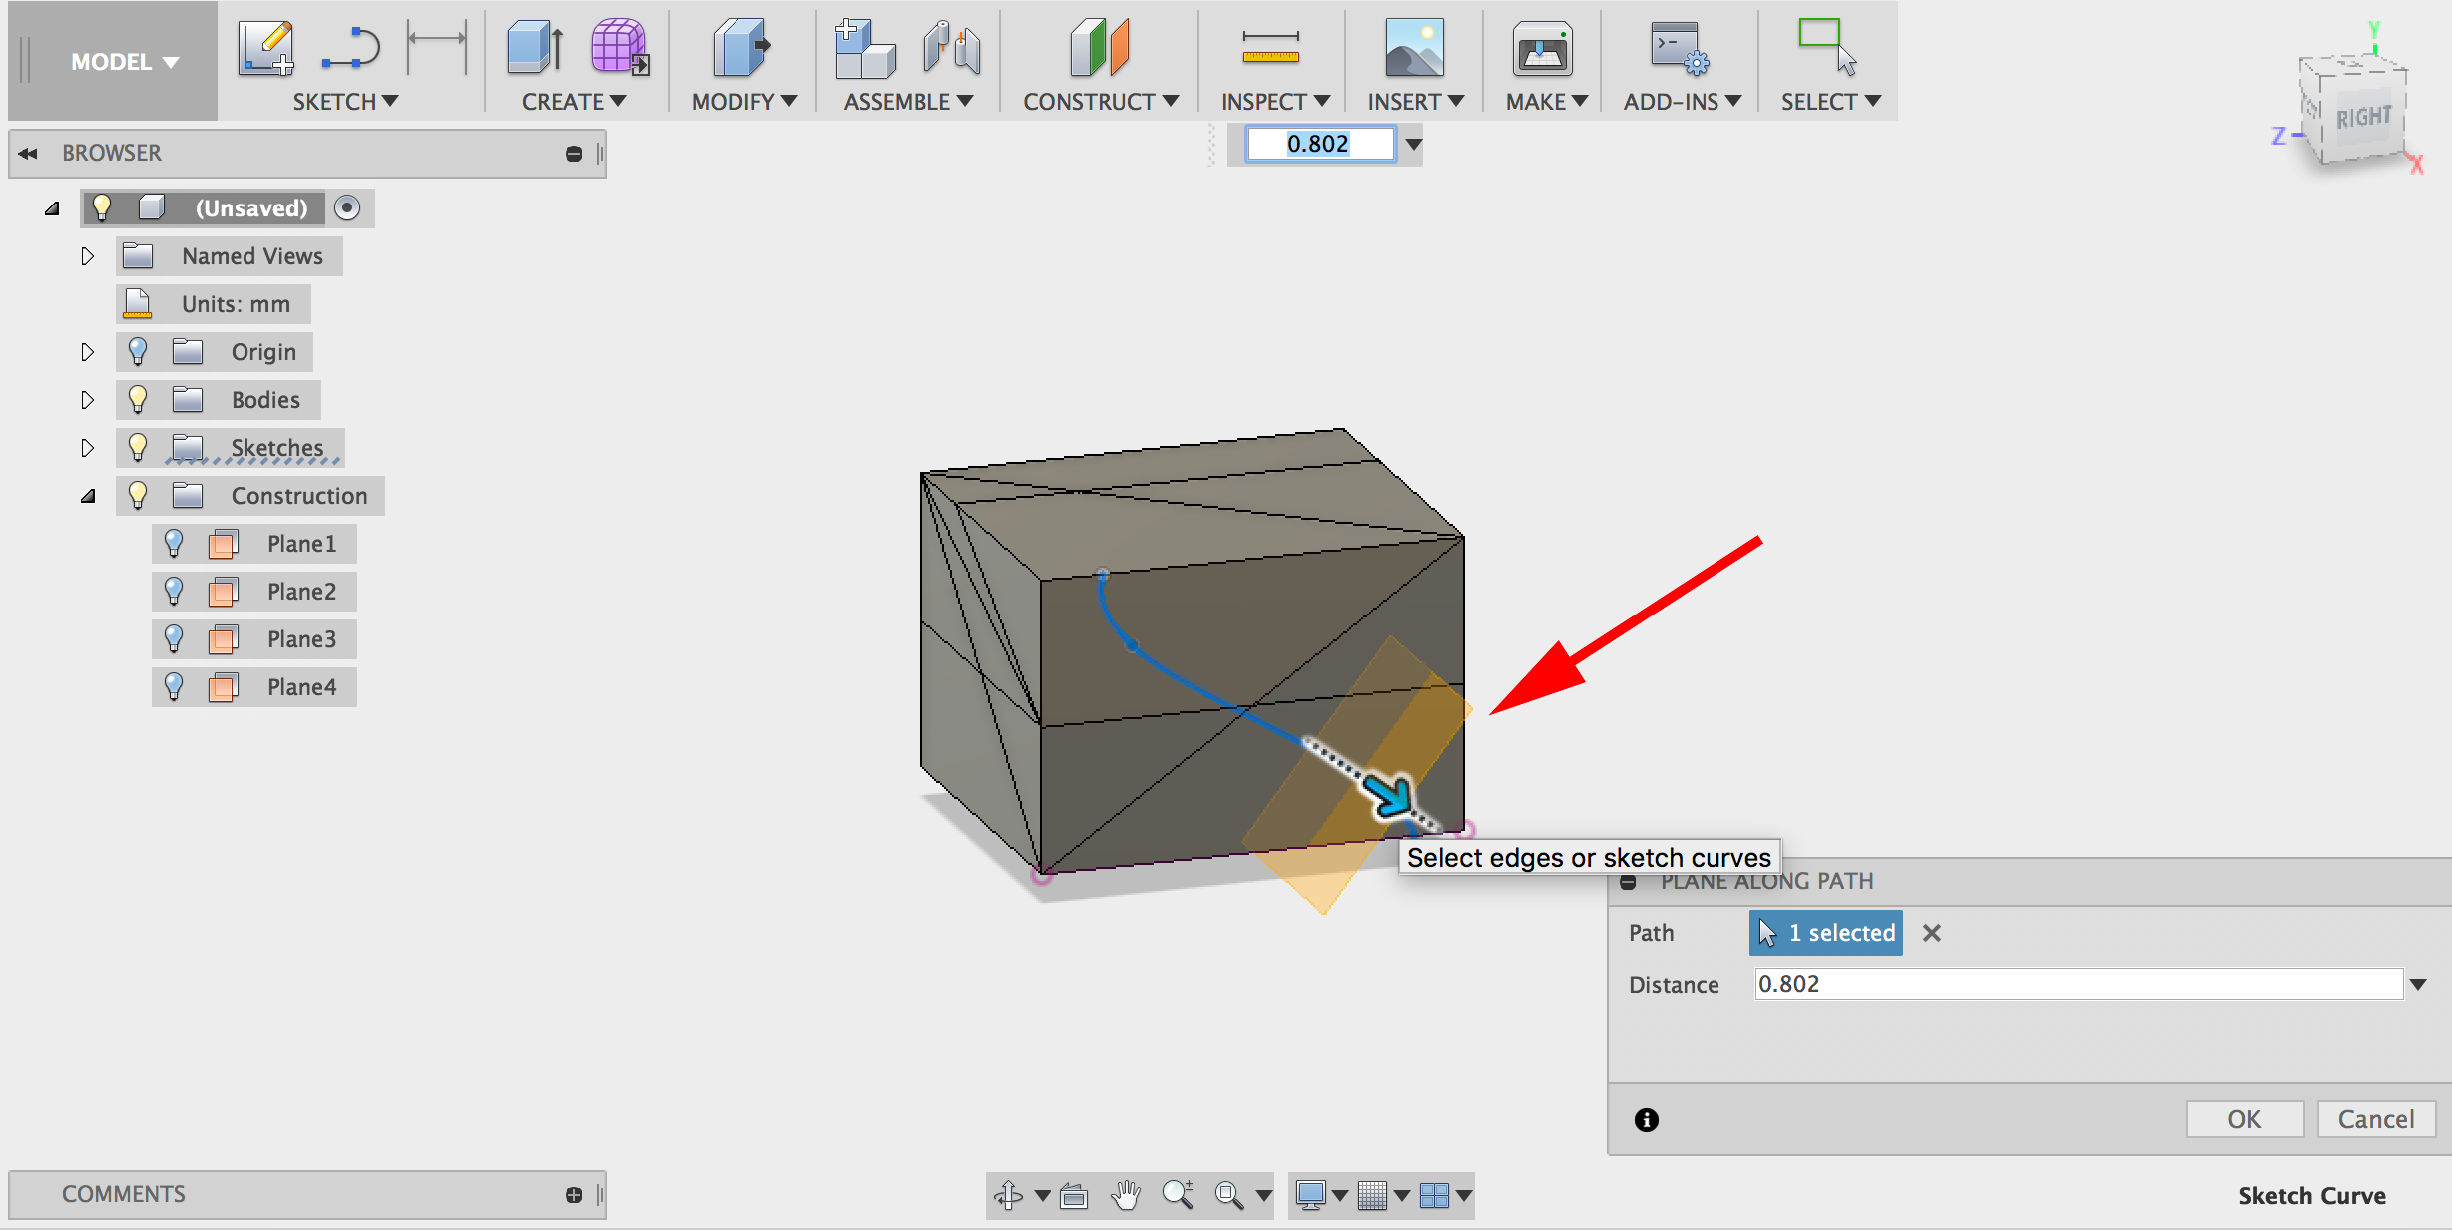Click the Orbit navigation icon
2452x1230 pixels.
click(x=1009, y=1194)
